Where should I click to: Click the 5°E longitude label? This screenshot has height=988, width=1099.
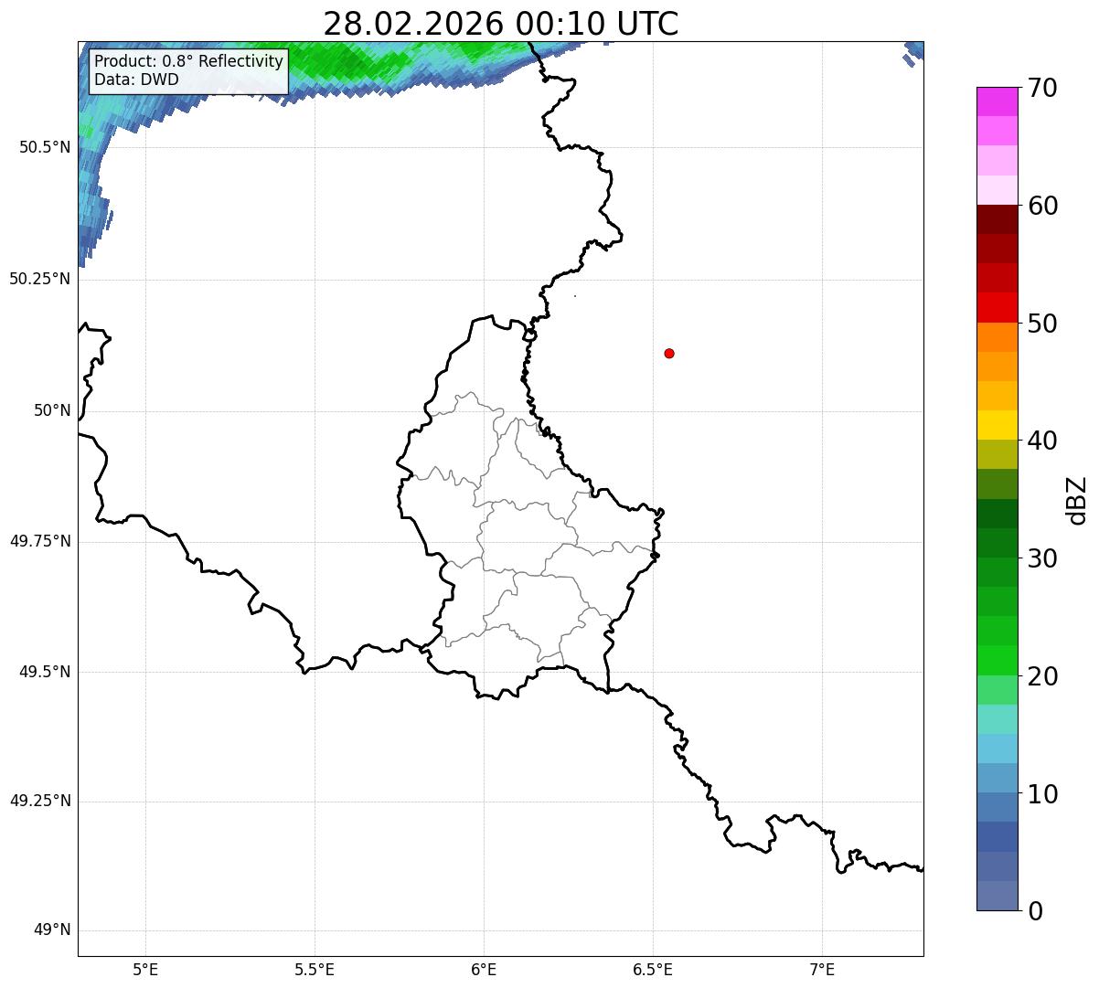[145, 970]
